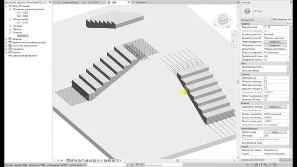Click the Масштаб вида input field

(275, 27)
